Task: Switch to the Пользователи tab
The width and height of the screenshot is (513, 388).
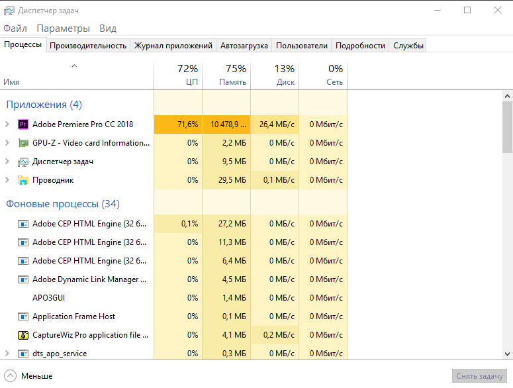Action: 302,46
